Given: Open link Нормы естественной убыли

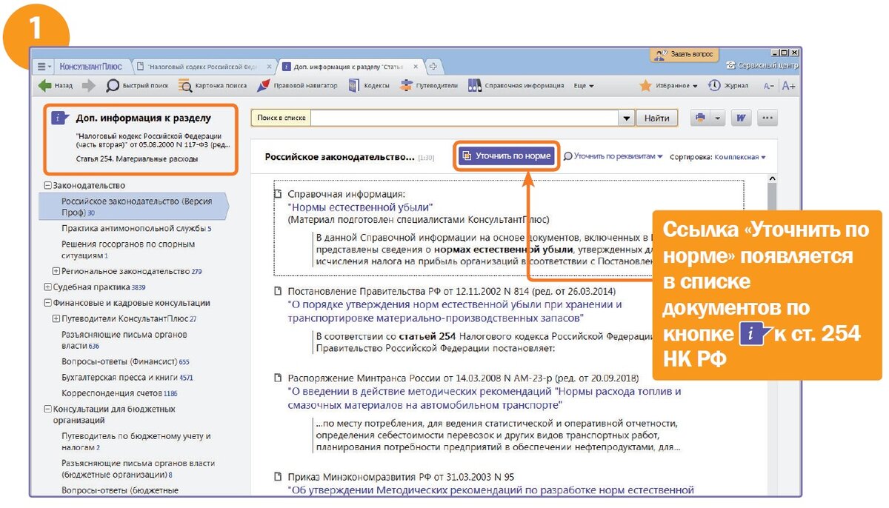Looking at the screenshot, I should coord(361,207).
